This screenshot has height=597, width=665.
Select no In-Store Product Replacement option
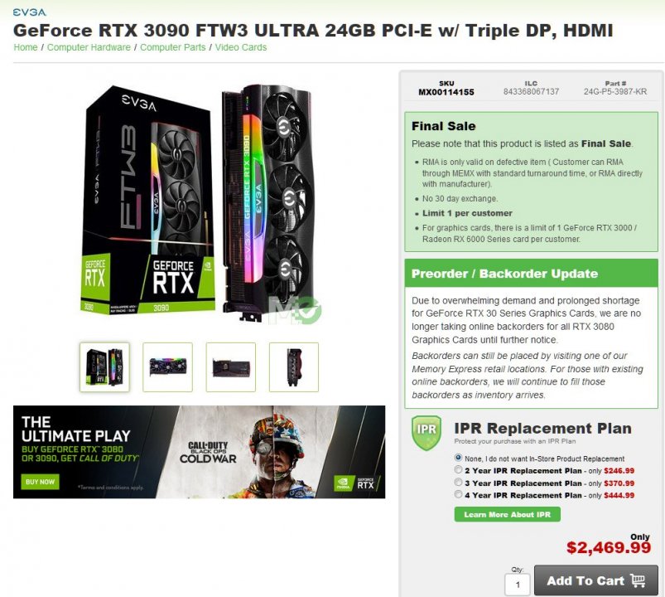458,458
